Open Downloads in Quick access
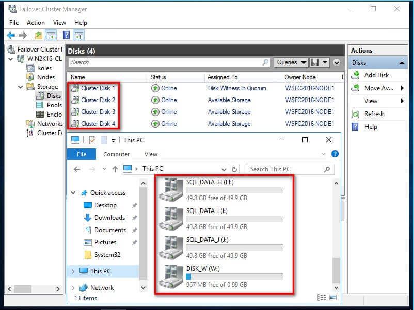414x310 pixels. click(109, 218)
